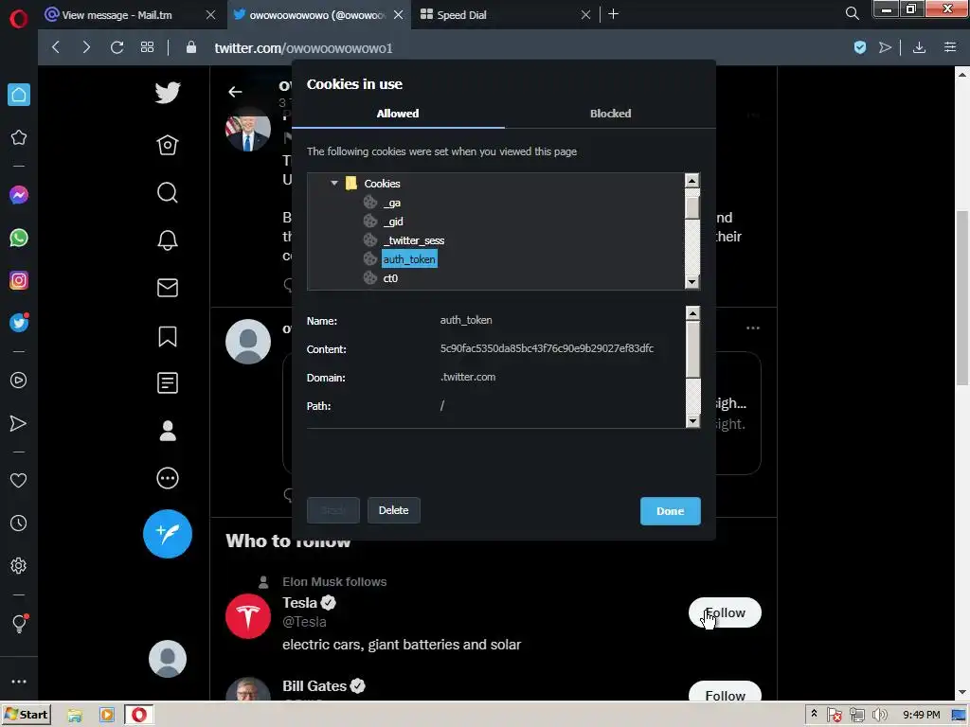
Task: Switch to the Blocked cookies tab
Action: (x=611, y=114)
